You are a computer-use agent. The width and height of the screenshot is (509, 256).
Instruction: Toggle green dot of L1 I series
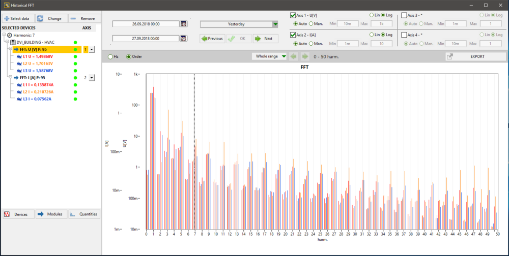[x=75, y=85]
